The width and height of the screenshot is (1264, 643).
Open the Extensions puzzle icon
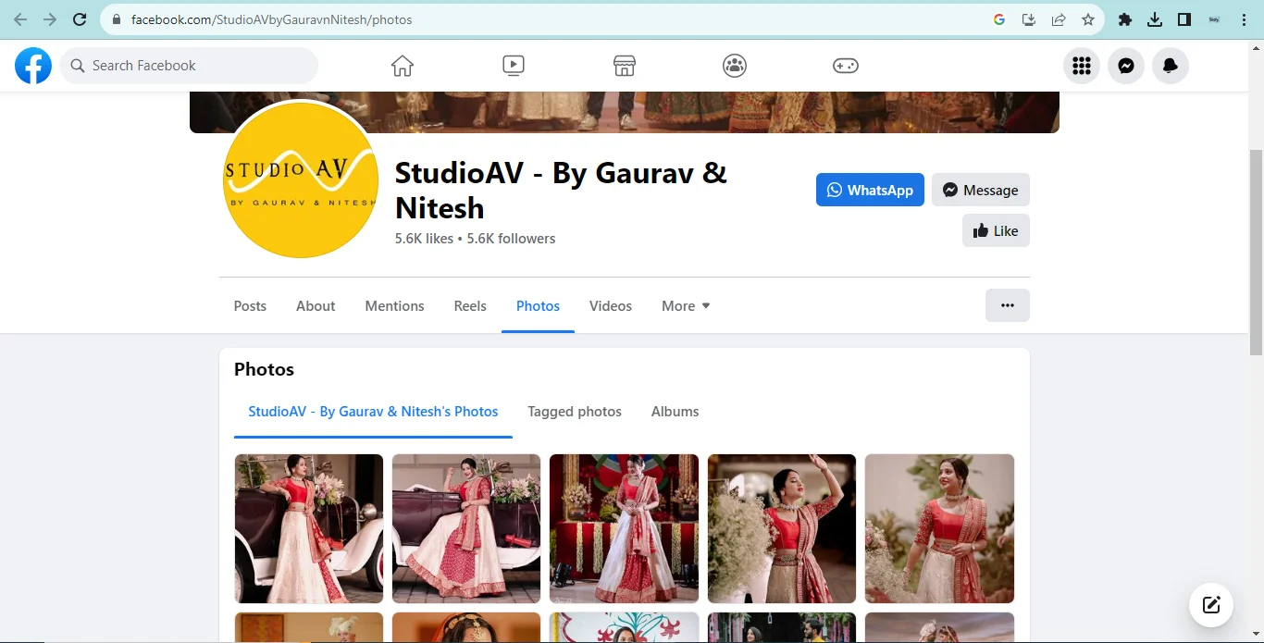point(1125,19)
